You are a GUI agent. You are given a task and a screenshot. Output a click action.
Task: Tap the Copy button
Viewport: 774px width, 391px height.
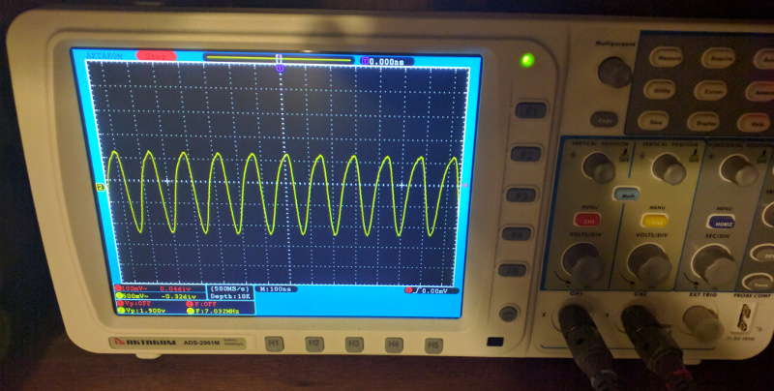coord(604,119)
